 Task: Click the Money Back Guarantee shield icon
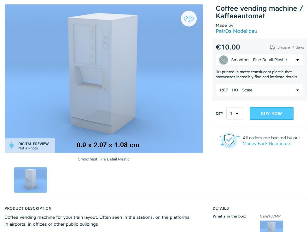pos(229,140)
